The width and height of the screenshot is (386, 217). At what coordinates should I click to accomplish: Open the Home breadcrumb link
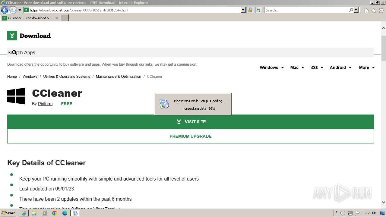point(12,77)
